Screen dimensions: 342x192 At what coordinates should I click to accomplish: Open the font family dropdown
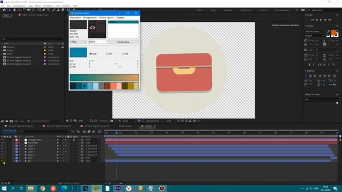315,31
